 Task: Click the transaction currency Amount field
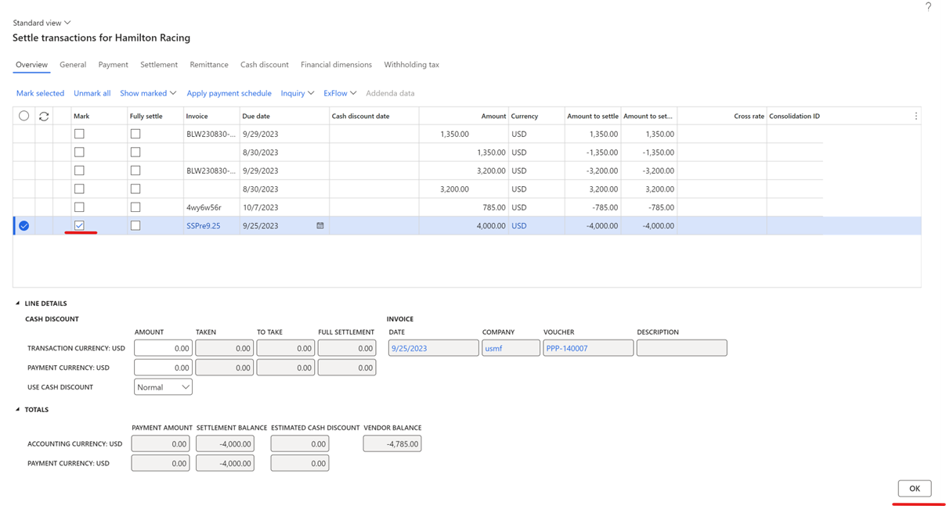click(163, 348)
